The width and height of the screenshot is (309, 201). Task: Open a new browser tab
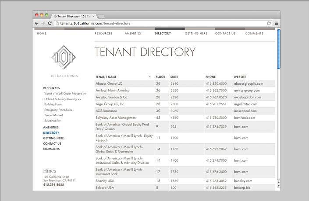(101, 16)
